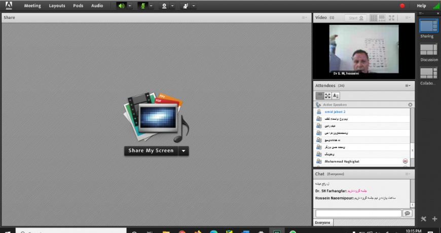The image size is (441, 233).
Task: Check the green connection status bars
Action: pos(436,6)
